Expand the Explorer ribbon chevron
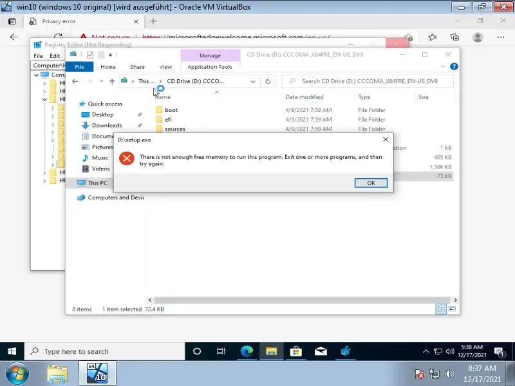Image resolution: width=515 pixels, height=386 pixels. pyautogui.click(x=443, y=67)
